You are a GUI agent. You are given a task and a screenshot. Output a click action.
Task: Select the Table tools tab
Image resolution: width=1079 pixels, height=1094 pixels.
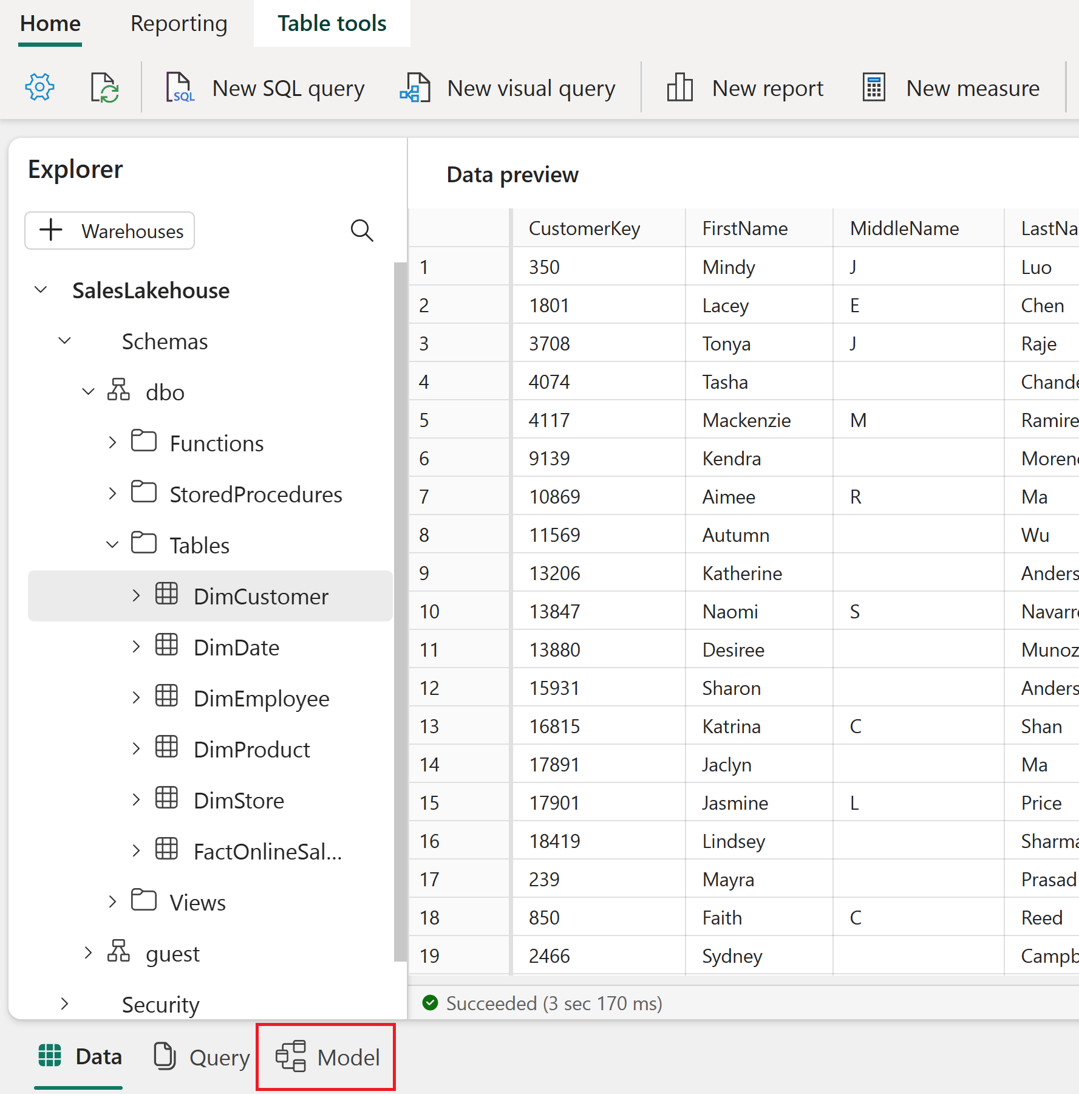(332, 24)
